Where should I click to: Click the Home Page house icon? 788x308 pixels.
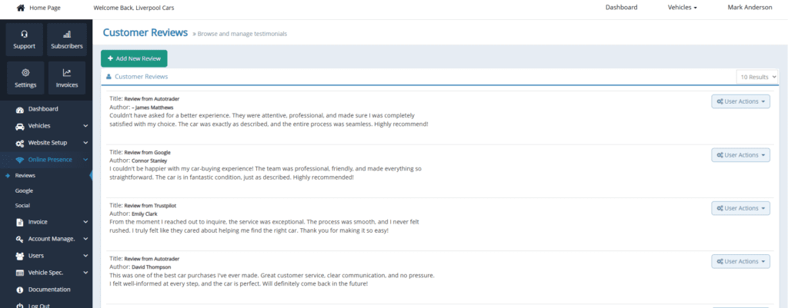coord(21,8)
